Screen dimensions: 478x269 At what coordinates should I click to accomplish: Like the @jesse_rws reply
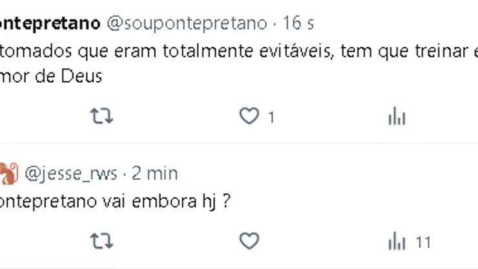pyautogui.click(x=249, y=242)
